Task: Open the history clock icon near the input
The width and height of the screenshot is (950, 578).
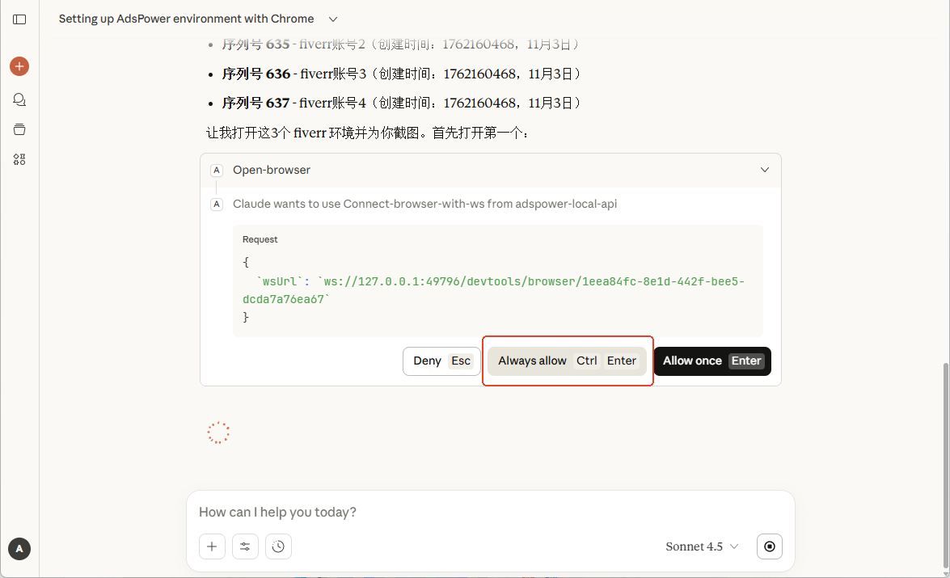Action: pos(278,546)
